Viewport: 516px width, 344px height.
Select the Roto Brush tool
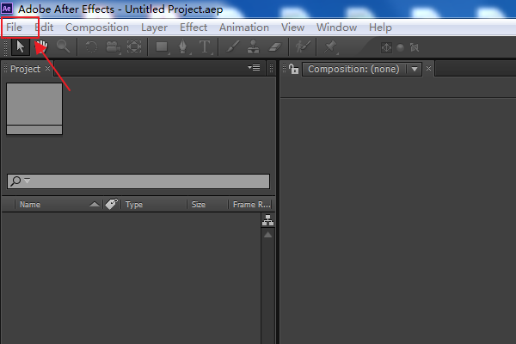pos(303,46)
